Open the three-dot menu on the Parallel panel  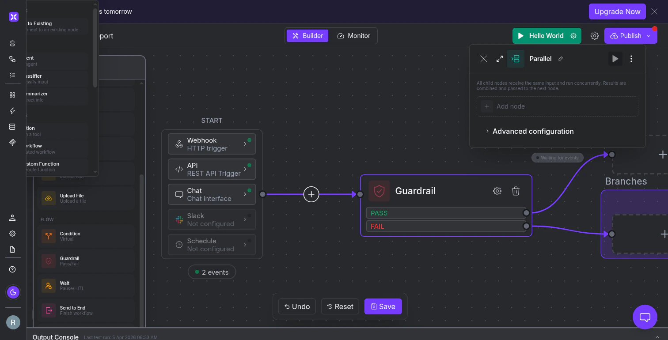[x=631, y=58]
